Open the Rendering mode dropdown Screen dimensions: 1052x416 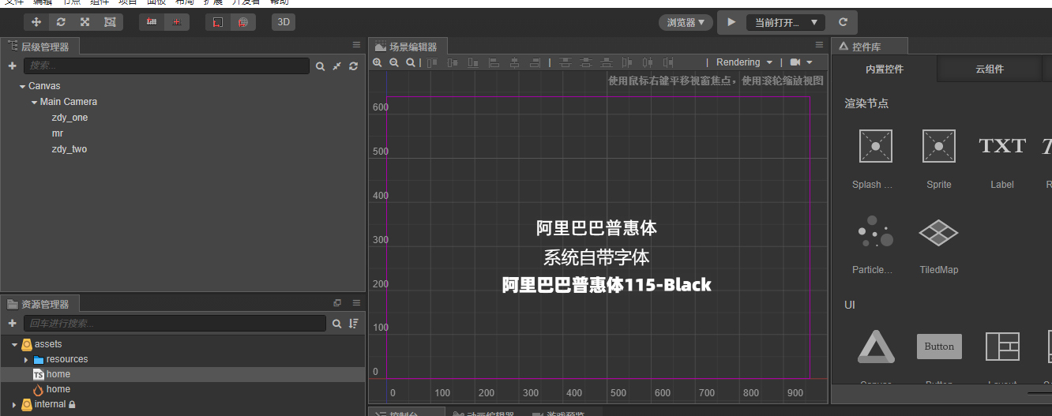tap(744, 62)
